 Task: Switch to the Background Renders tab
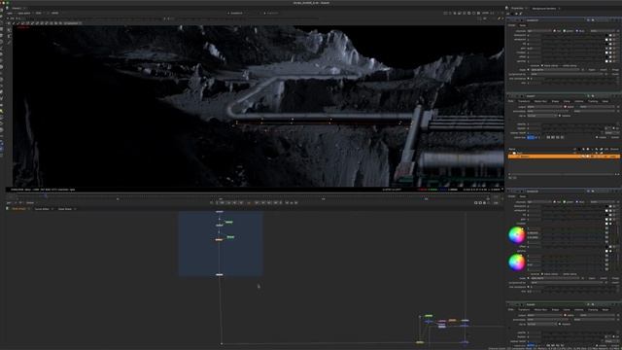point(544,9)
